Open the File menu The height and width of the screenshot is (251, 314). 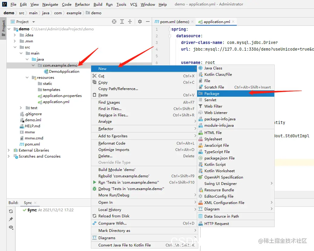[13, 5]
